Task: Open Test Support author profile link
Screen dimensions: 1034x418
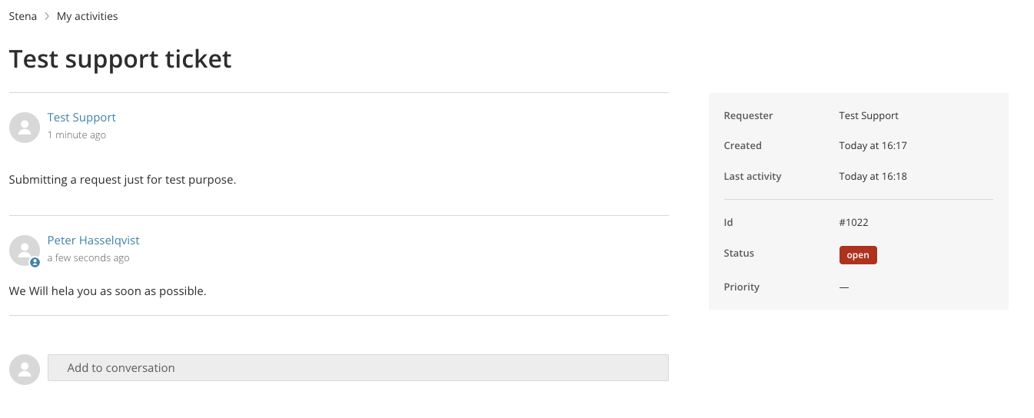Action: pos(81,118)
